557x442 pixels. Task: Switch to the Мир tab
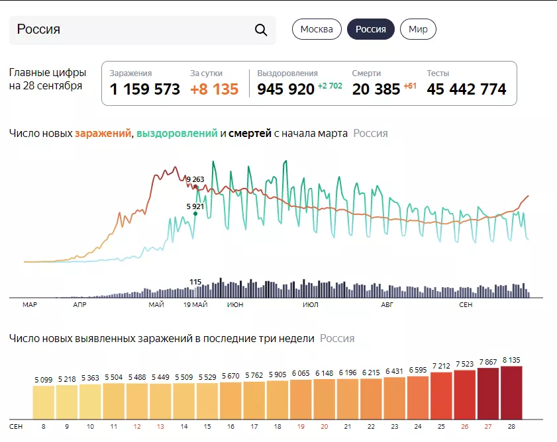click(x=418, y=29)
